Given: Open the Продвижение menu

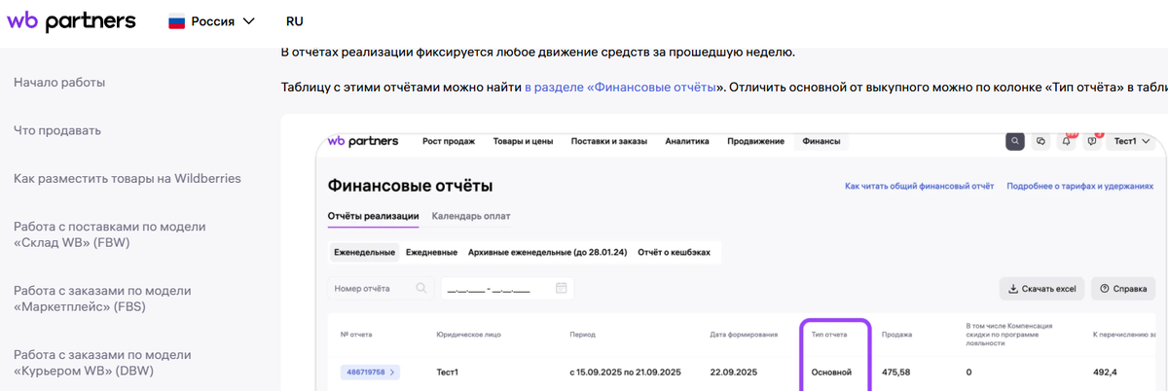Looking at the screenshot, I should pos(755,141).
